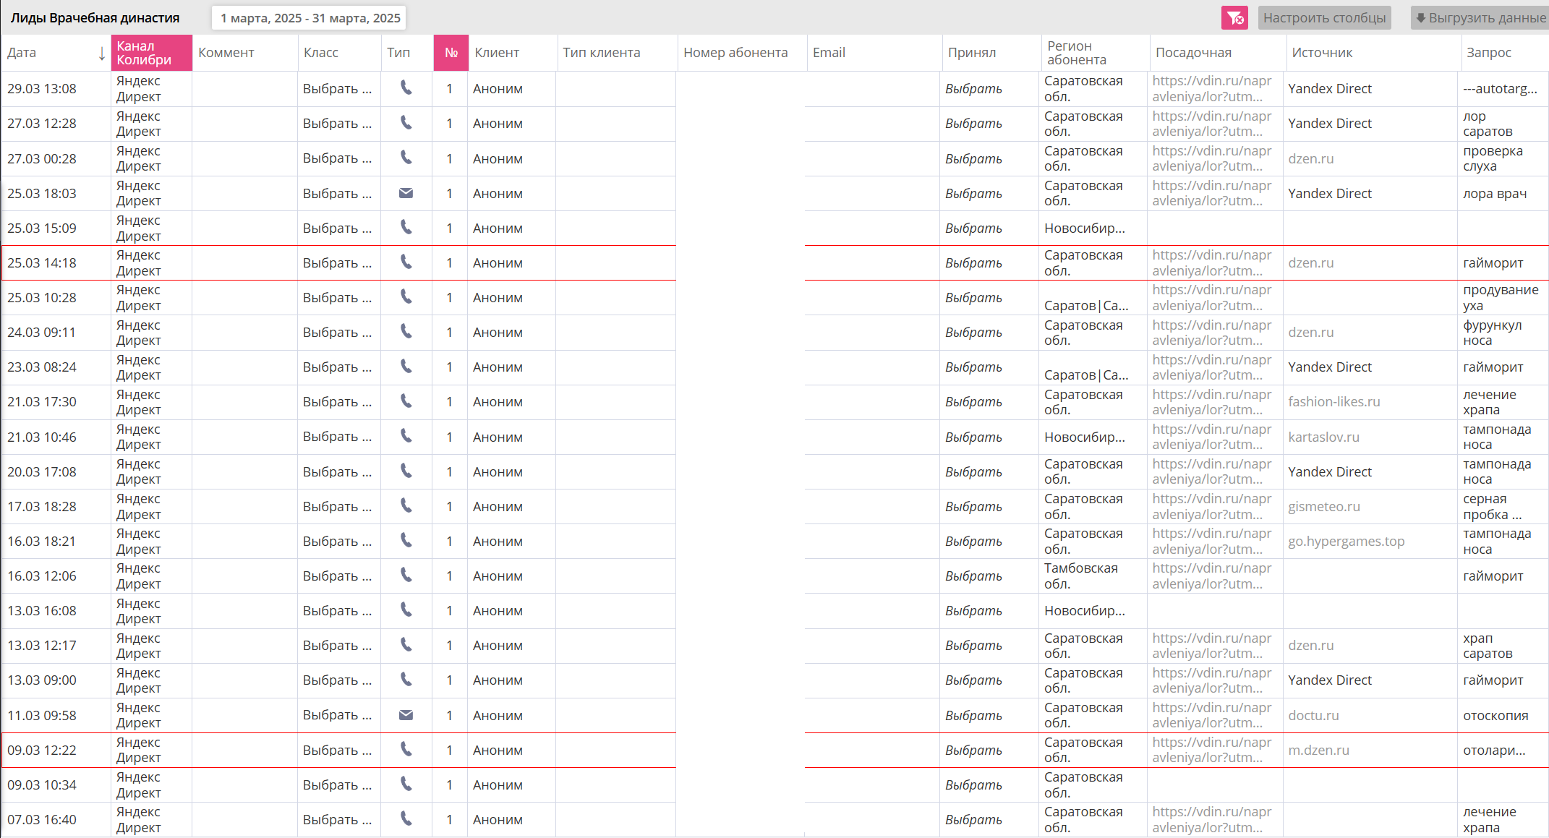Open Класс dropdown for 21.03 10:46 lead

point(337,437)
